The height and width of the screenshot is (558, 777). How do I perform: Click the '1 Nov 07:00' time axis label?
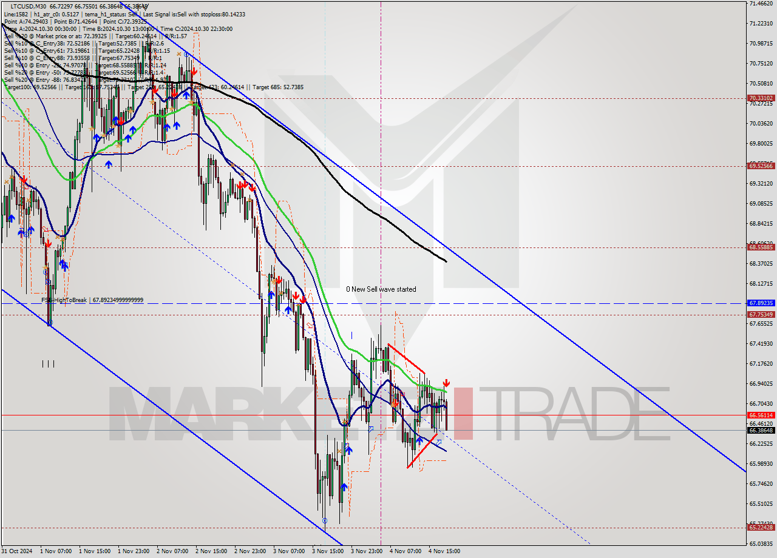click(56, 551)
